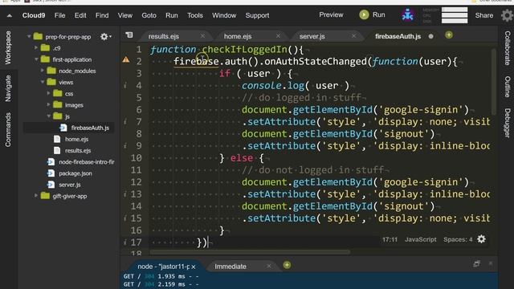Image resolution: width=514 pixels, height=289 pixels.
Task: Collapse the js folder
Action: pyautogui.click(x=48, y=116)
